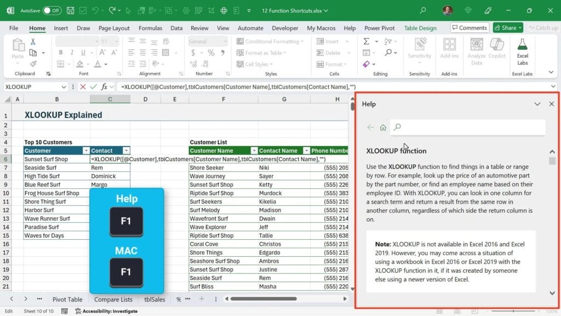Confirm formula with the Enter checkmark icon
Screen dimensions: 561x316
click(93, 87)
